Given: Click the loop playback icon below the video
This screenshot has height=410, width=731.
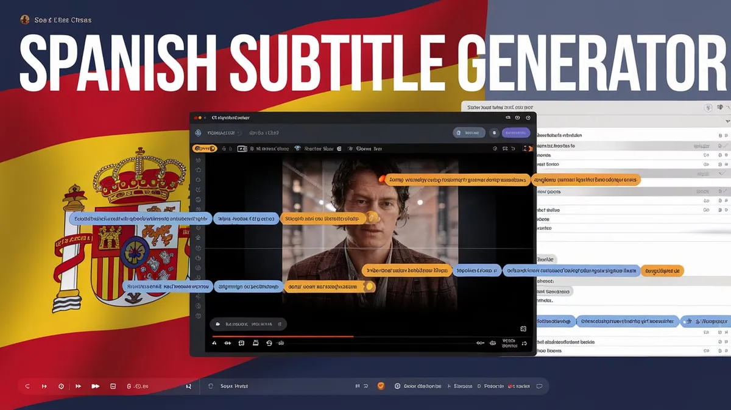Looking at the screenshot, I should (269, 342).
